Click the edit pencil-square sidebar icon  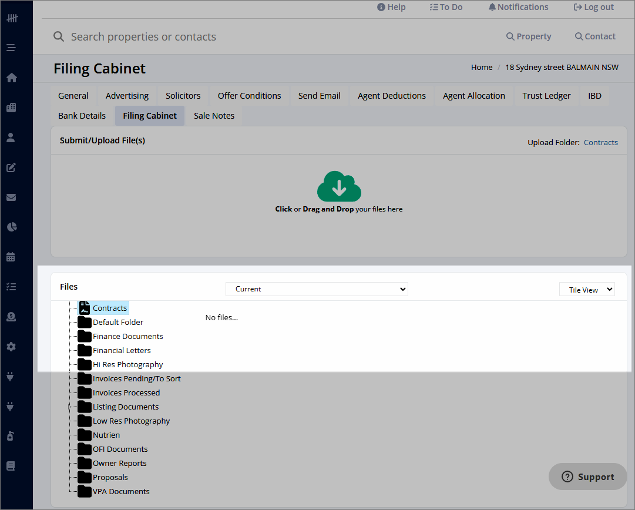tap(11, 167)
